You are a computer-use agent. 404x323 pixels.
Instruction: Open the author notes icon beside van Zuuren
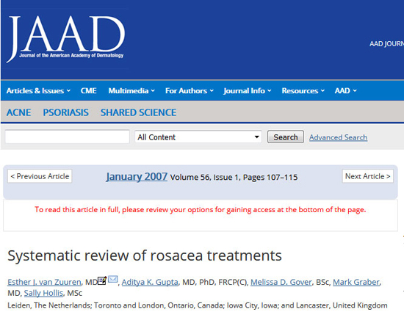(102, 280)
